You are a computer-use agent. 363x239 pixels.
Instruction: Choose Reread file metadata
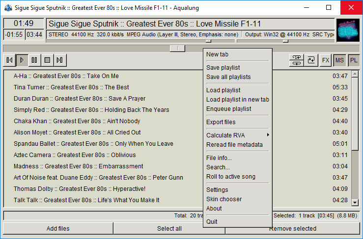[x=237, y=145]
